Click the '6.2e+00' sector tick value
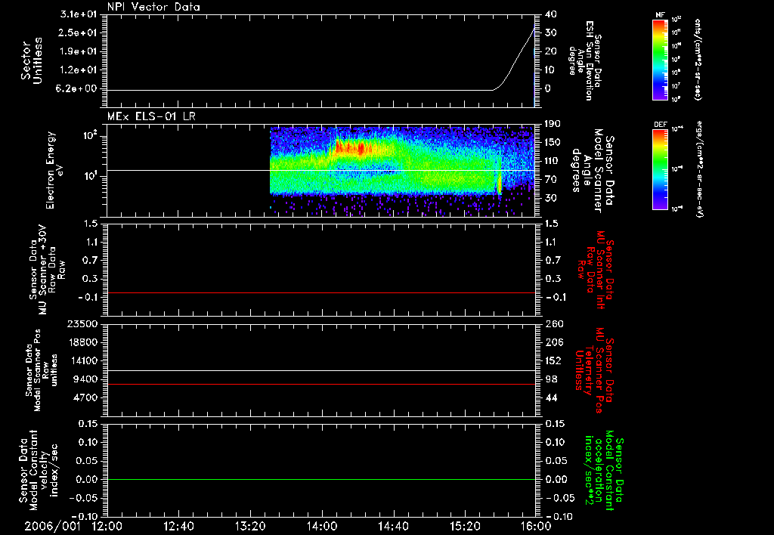The width and height of the screenshot is (774, 535). (78, 88)
